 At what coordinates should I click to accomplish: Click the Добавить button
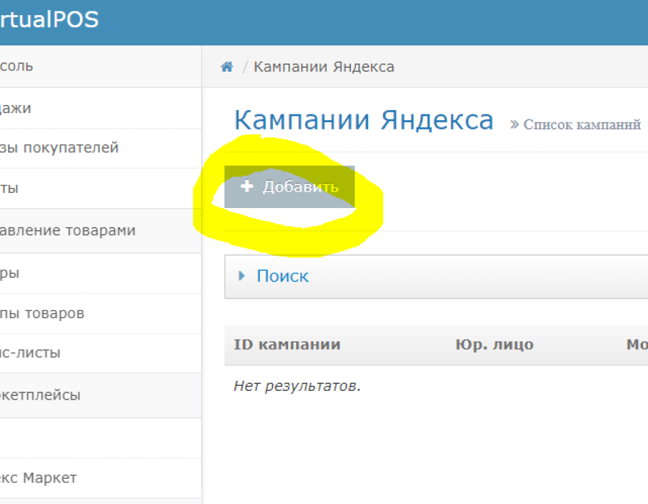click(x=289, y=186)
